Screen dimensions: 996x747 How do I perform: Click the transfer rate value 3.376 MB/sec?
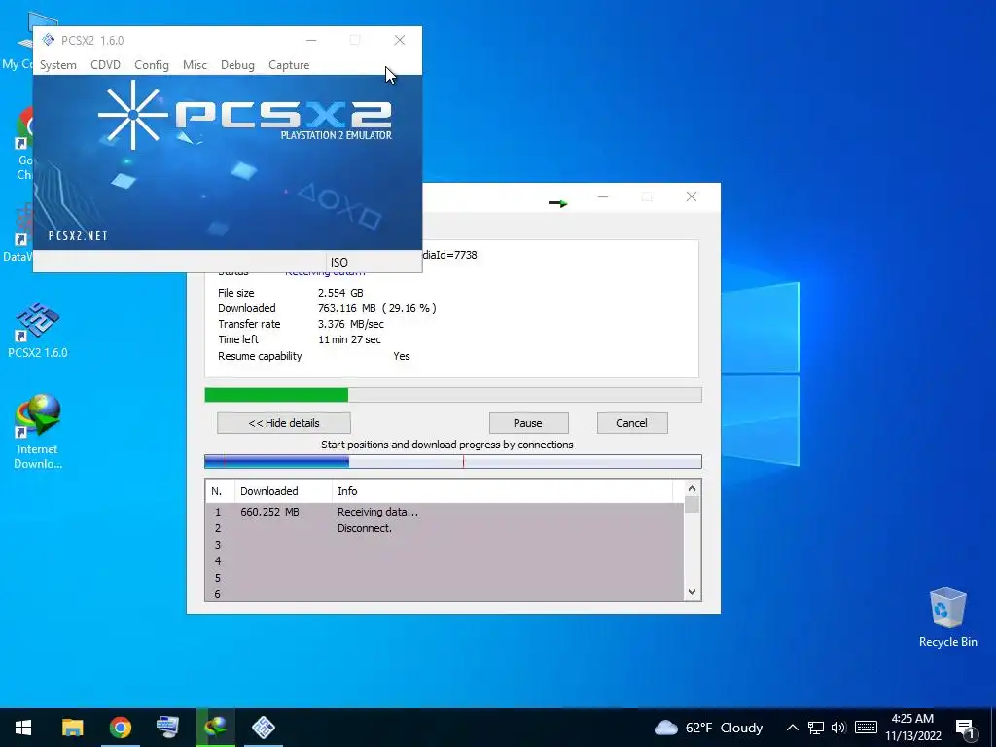coord(350,324)
